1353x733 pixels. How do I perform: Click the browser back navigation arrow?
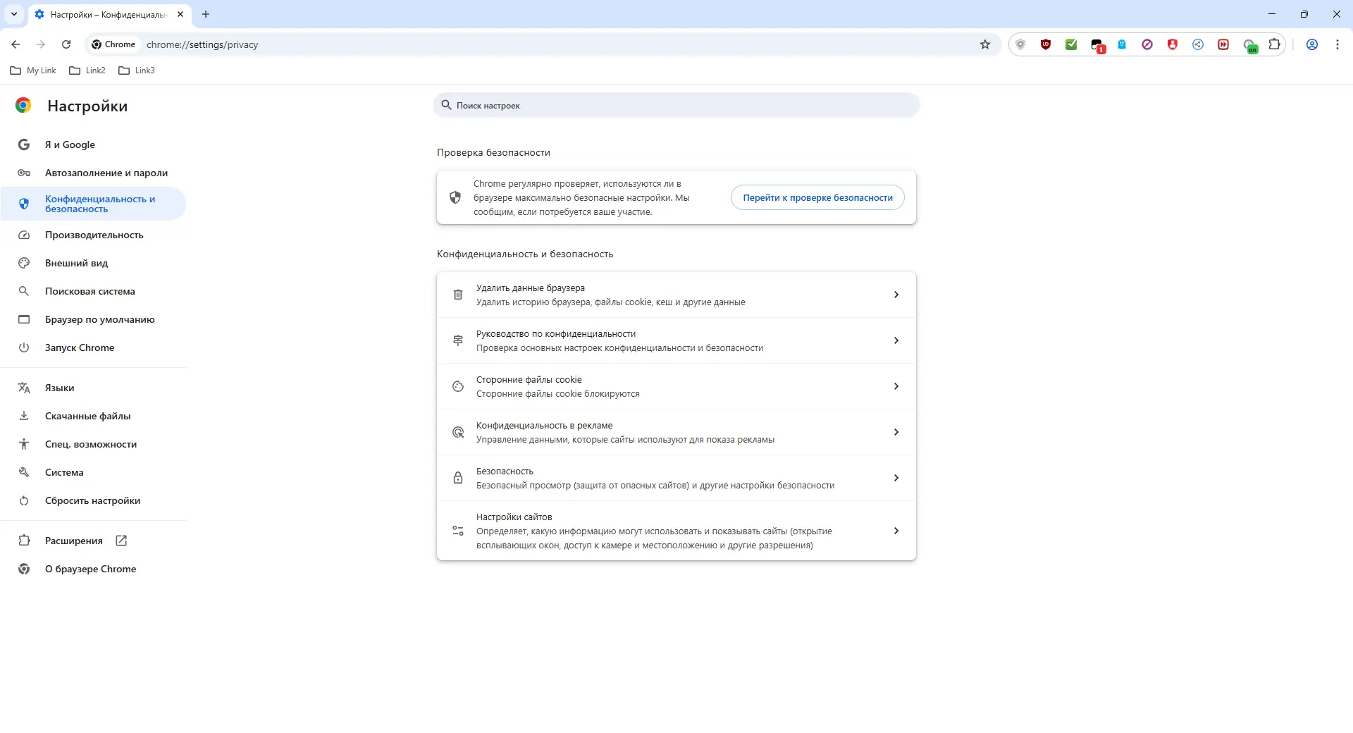point(16,44)
